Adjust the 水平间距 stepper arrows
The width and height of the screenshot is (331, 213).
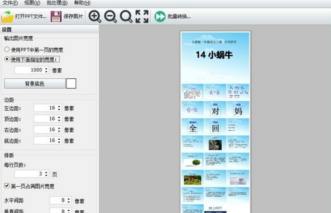[x=69, y=200]
